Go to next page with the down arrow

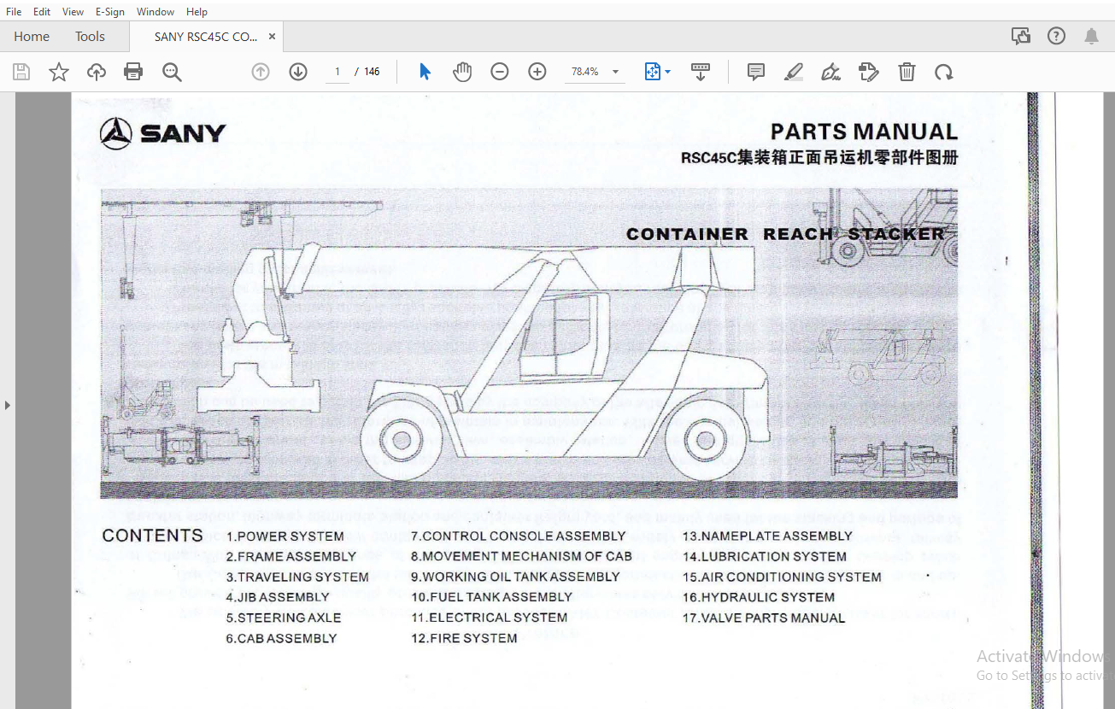(x=298, y=72)
